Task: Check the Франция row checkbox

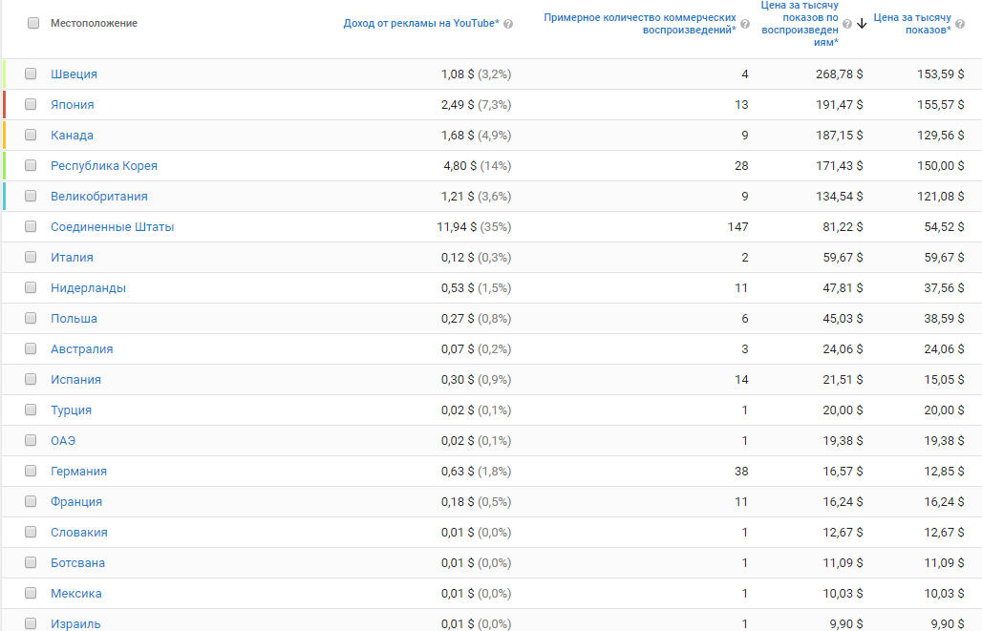Action: click(x=31, y=501)
